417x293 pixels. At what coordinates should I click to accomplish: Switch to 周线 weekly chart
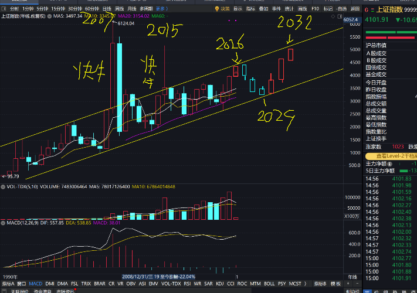[x=119, y=9]
